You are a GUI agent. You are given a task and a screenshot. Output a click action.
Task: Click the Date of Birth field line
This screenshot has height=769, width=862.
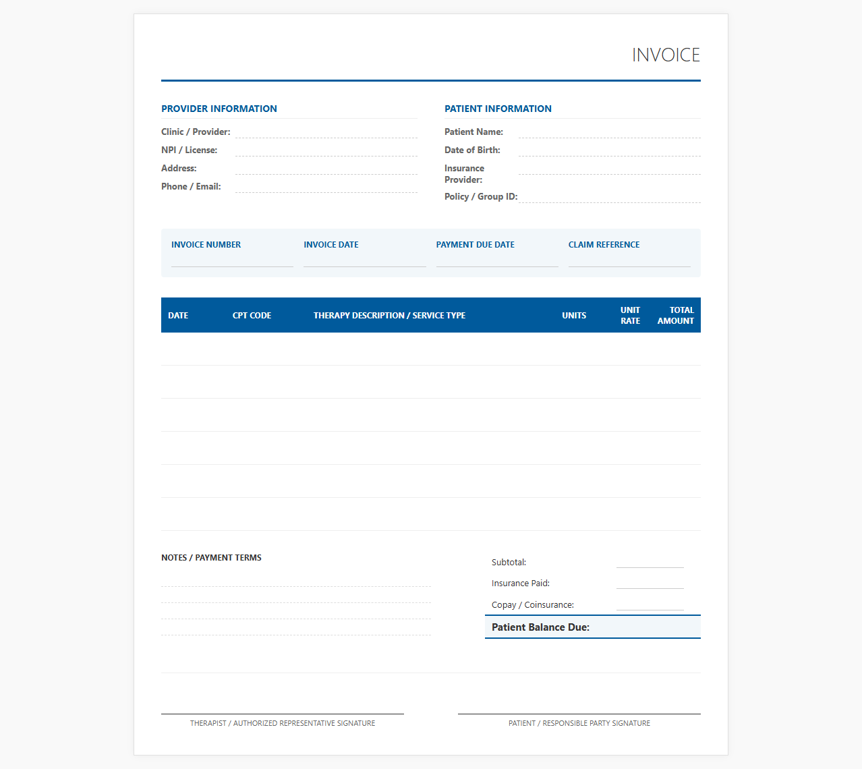610,150
